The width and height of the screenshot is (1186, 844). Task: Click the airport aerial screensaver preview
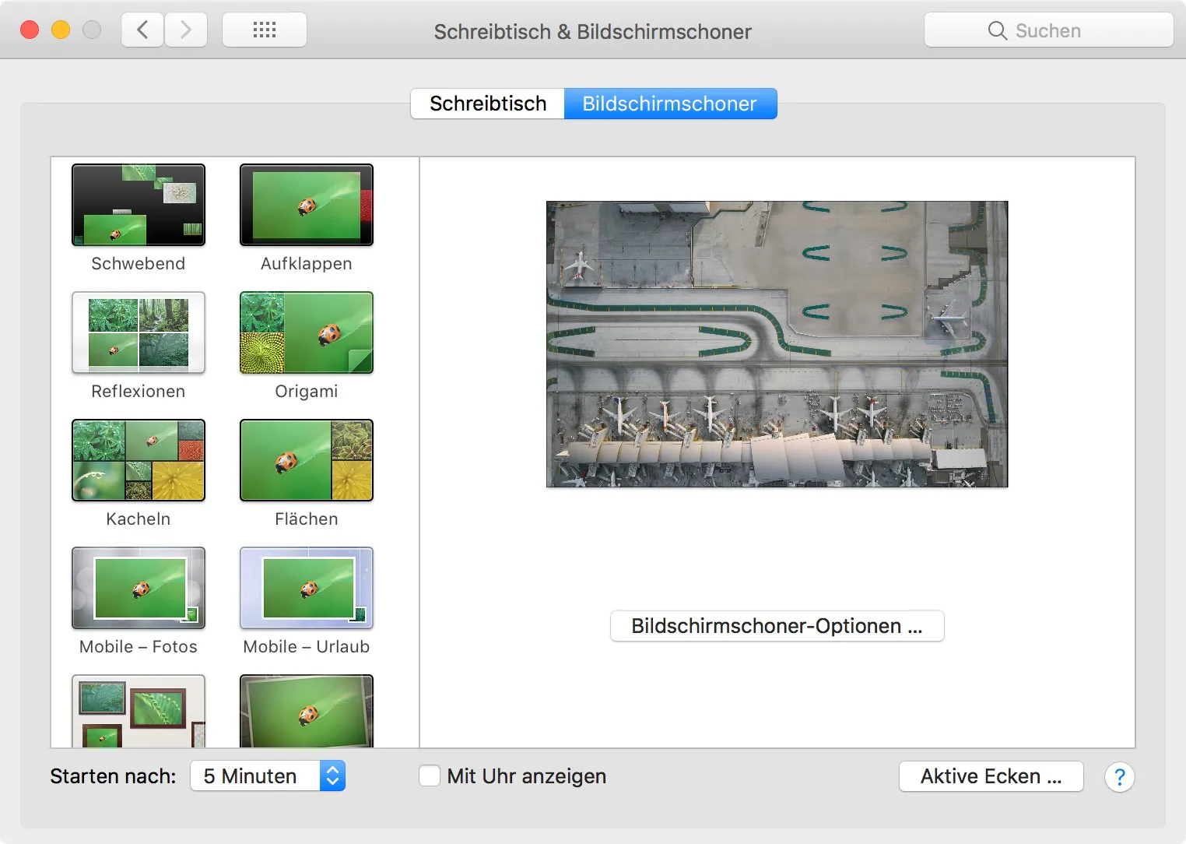pyautogui.click(x=777, y=344)
